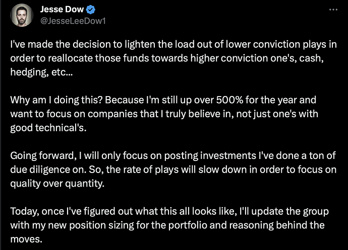Click the word "Today," in the last paragraph
This screenshot has width=348, height=250.
[x=25, y=211]
